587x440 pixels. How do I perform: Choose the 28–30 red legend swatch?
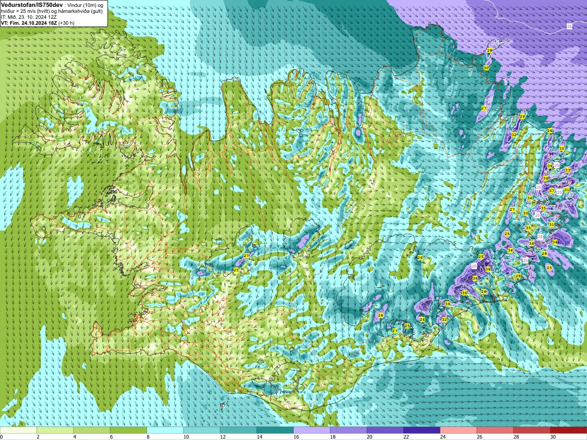532,430
